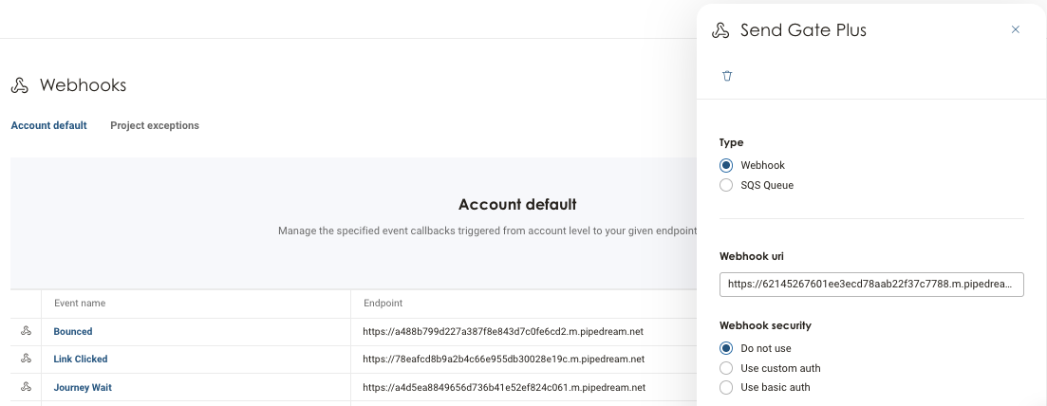Image resolution: width=1047 pixels, height=406 pixels.
Task: Select the SQS Queue radio option
Action: 726,185
